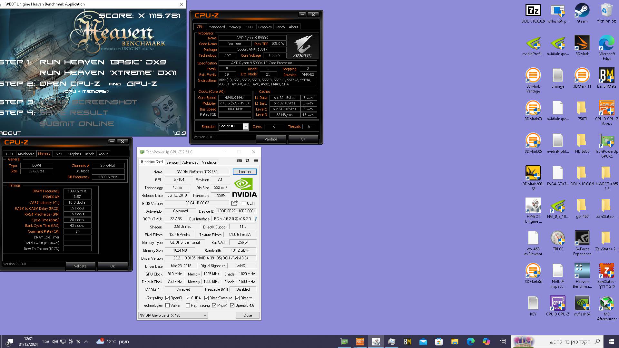Open the Advanced tab in GPU-Z
The image size is (619, 348).
tap(190, 162)
